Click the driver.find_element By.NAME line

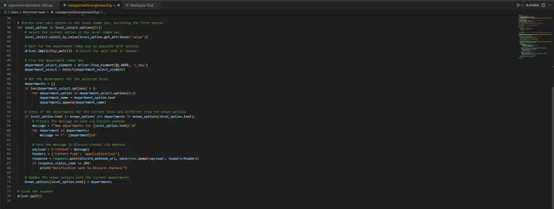(x=86, y=65)
